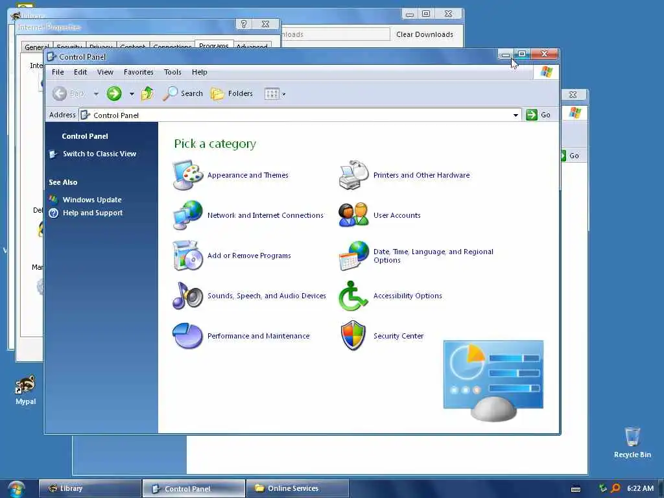Click the Security Center text link
This screenshot has height=498, width=664.
[398, 336]
